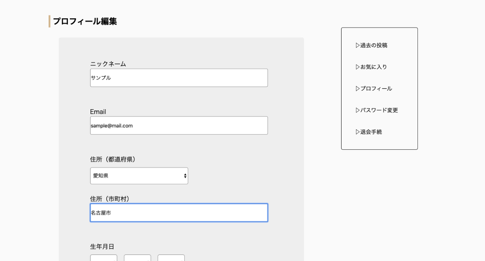
Task: Click the triangle icon beside お気に入り
Action: pos(358,67)
